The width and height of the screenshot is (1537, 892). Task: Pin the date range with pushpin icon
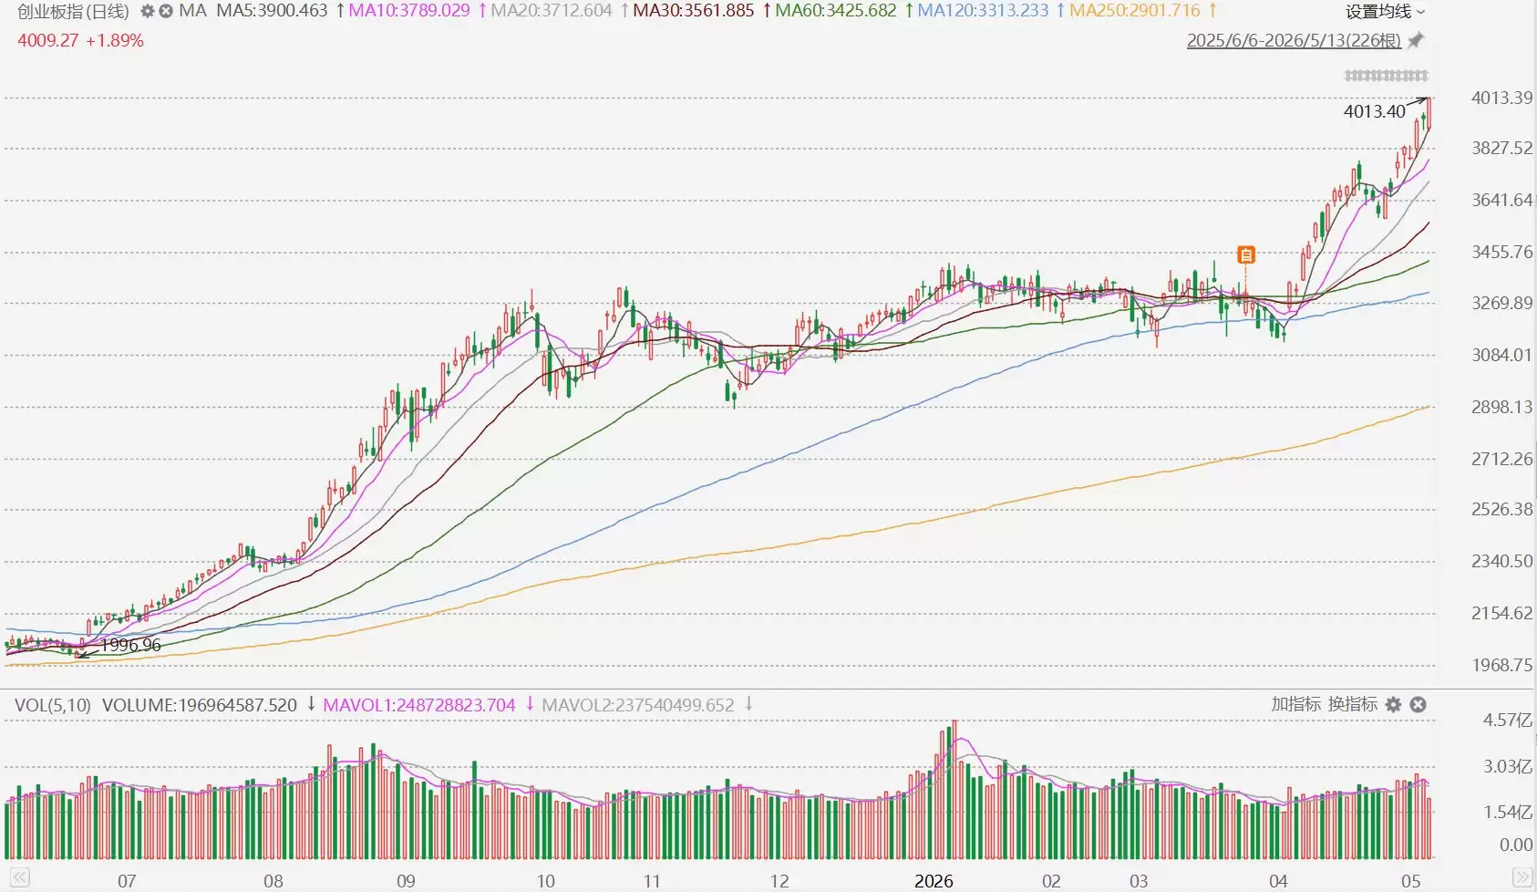1416,41
